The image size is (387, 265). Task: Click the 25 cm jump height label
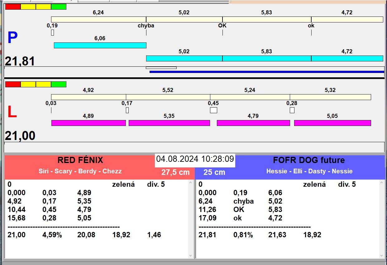pos(214,172)
